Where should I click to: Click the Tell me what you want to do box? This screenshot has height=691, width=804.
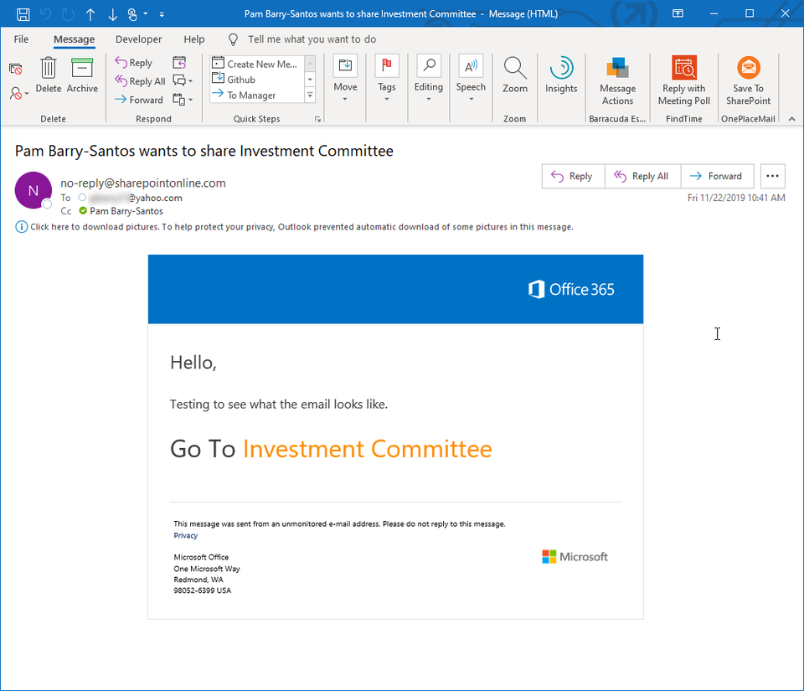tap(312, 39)
